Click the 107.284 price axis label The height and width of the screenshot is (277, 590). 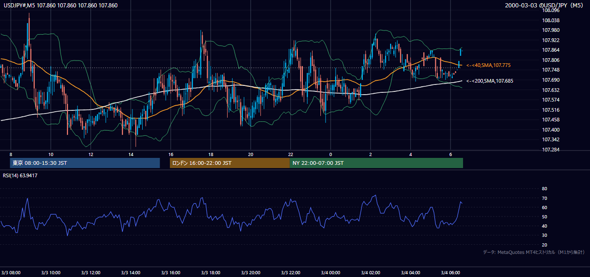[x=551, y=150]
